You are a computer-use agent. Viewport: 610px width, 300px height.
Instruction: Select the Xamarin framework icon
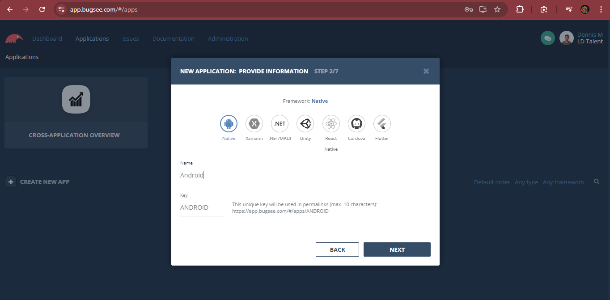point(254,124)
